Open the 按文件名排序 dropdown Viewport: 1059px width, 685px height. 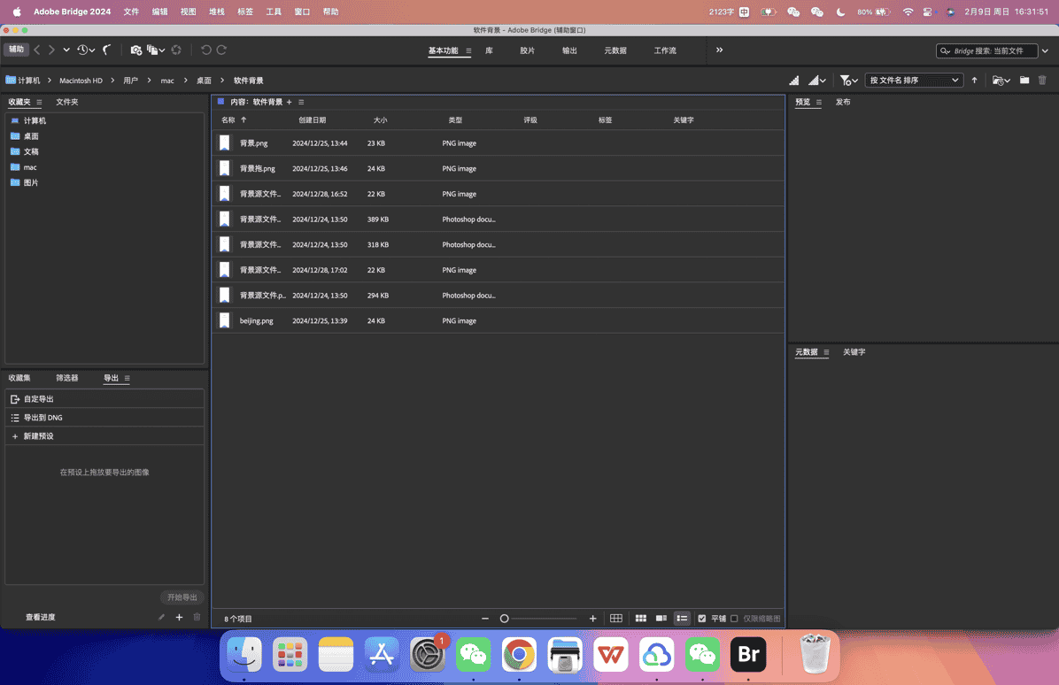914,80
